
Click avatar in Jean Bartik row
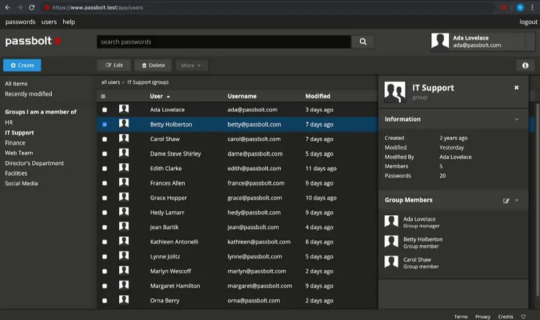click(124, 226)
